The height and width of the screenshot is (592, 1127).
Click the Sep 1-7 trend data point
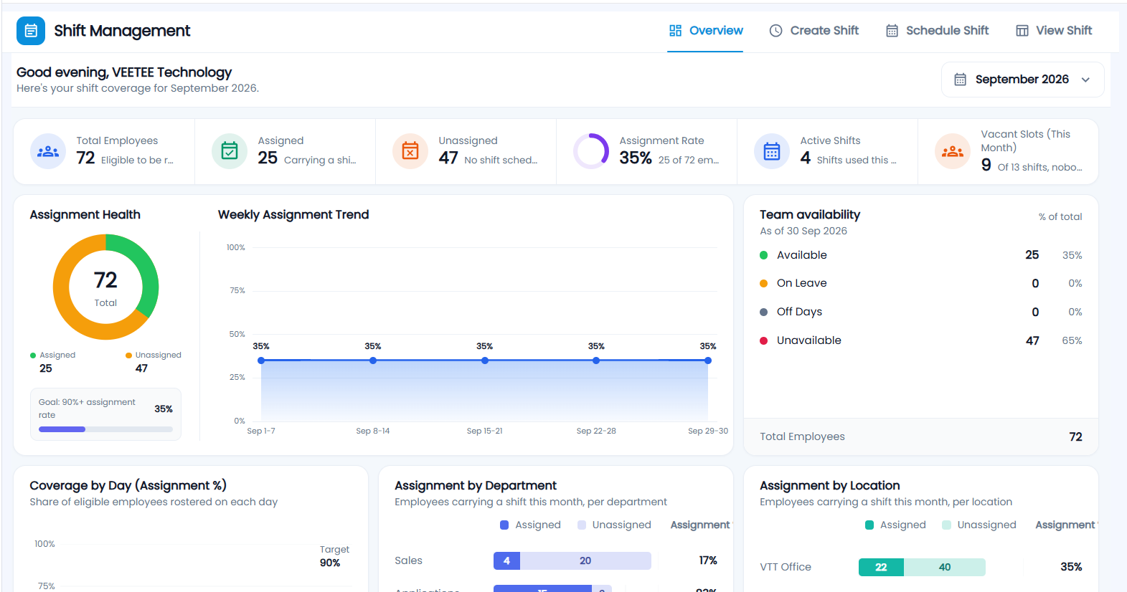tap(261, 361)
